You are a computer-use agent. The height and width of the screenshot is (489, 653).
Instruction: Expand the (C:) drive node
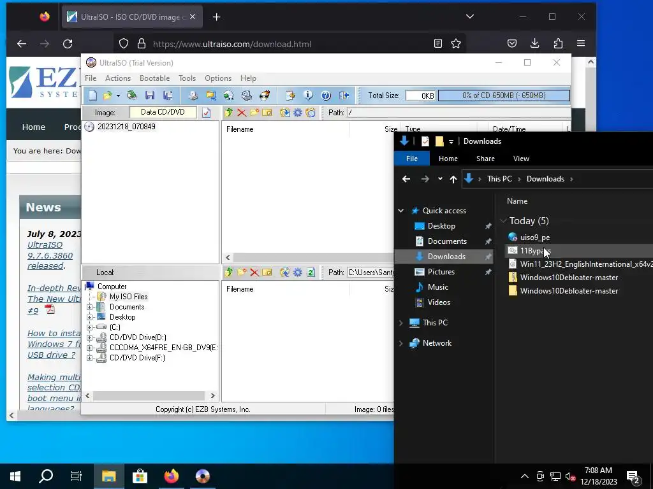(x=89, y=328)
